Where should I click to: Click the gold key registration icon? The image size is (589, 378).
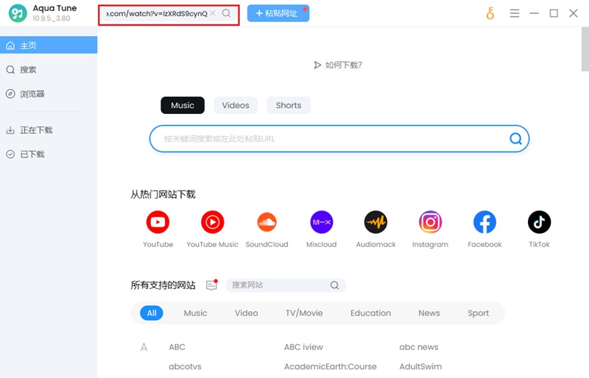tap(490, 13)
